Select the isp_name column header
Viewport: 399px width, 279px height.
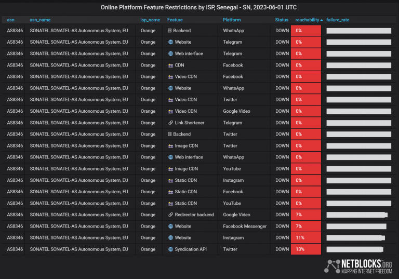coord(150,20)
